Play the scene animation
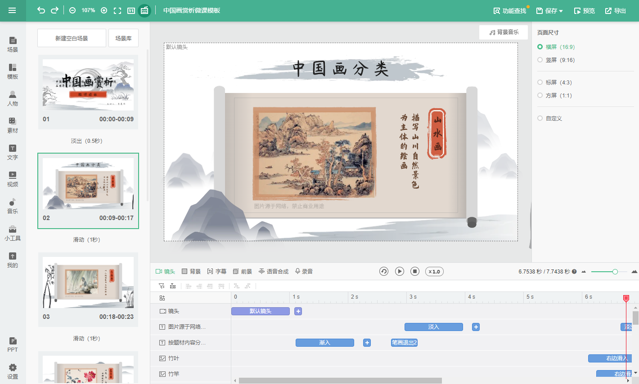 click(x=400, y=271)
